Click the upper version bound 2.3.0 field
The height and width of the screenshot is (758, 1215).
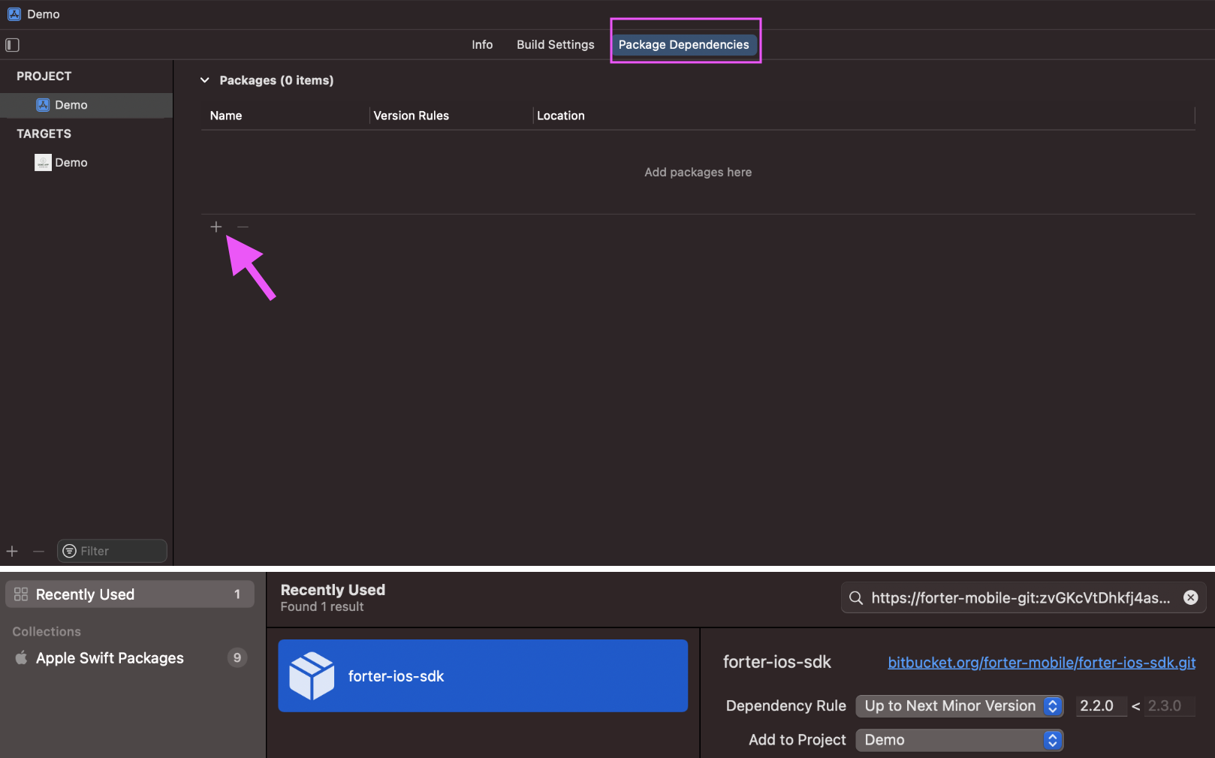click(x=1169, y=706)
